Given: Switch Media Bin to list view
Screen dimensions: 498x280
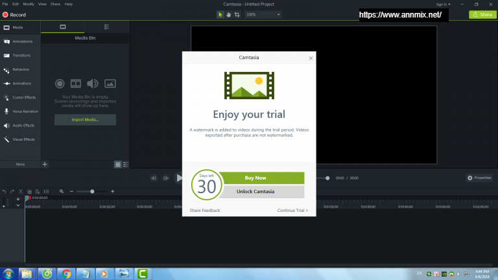Looking at the screenshot, I should pos(126,165).
